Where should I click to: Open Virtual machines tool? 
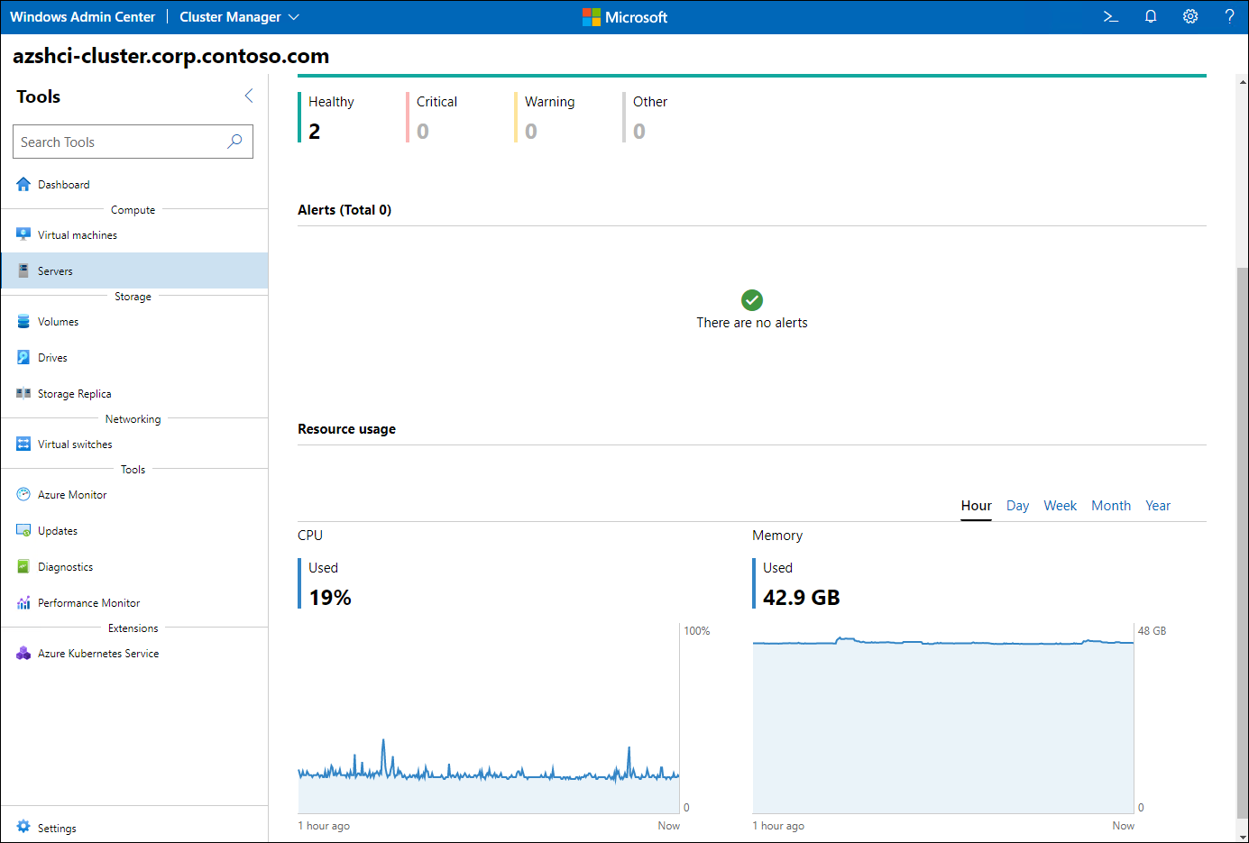pyautogui.click(x=134, y=234)
